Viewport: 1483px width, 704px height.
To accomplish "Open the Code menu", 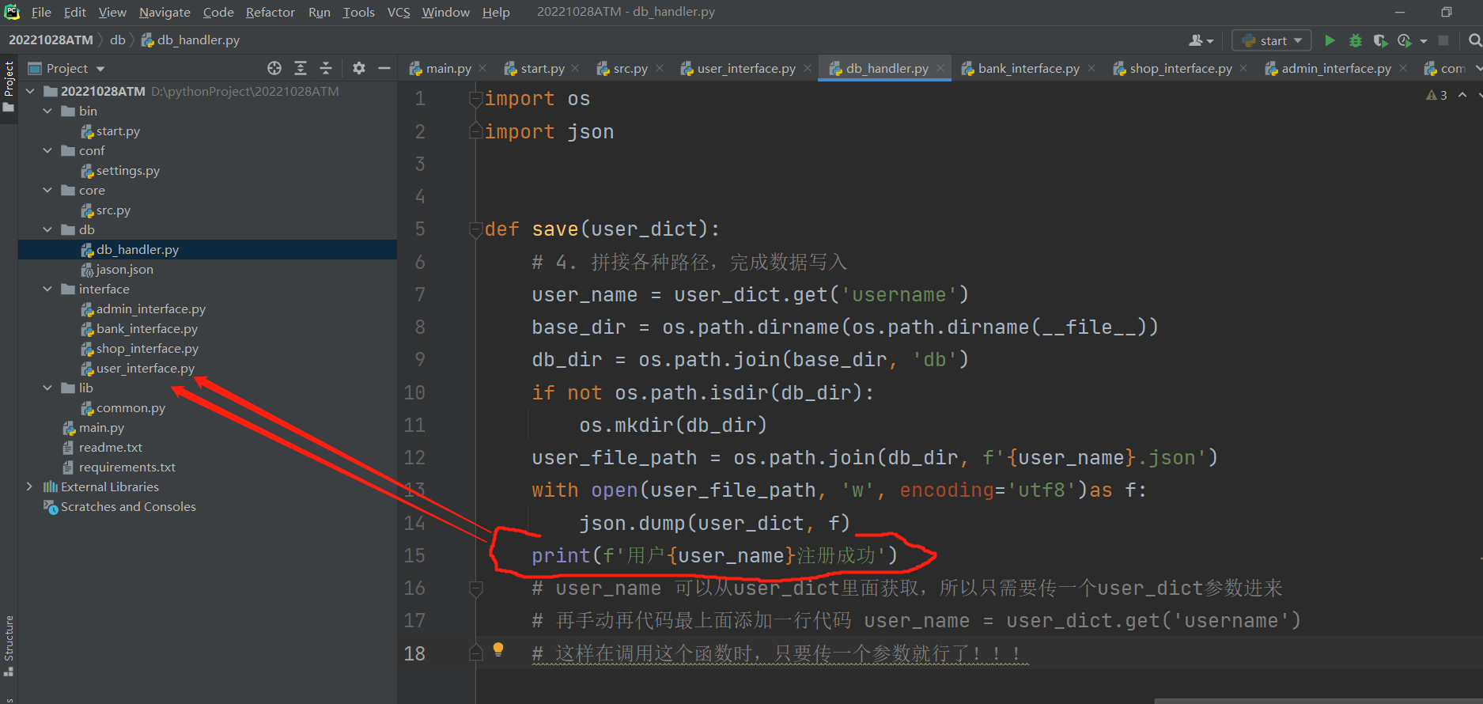I will pos(218,12).
